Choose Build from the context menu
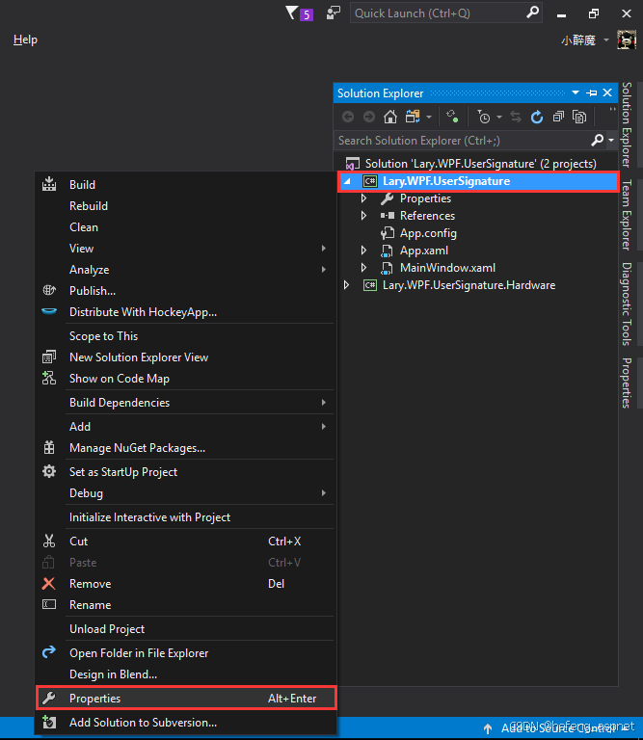Viewport: 643px width, 740px height. [185, 185]
